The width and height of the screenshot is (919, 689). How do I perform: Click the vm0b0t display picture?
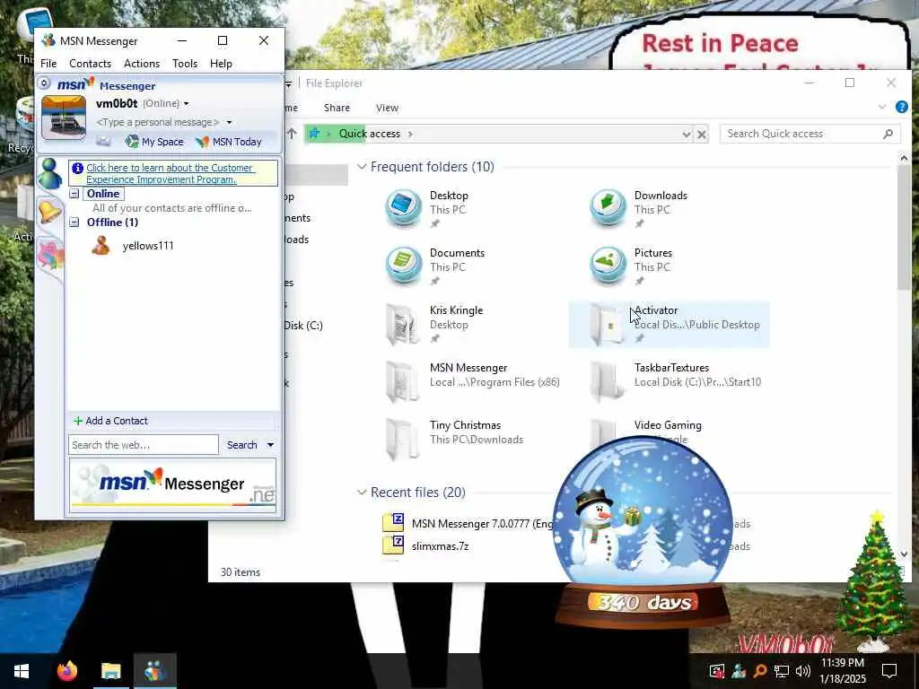(64, 118)
